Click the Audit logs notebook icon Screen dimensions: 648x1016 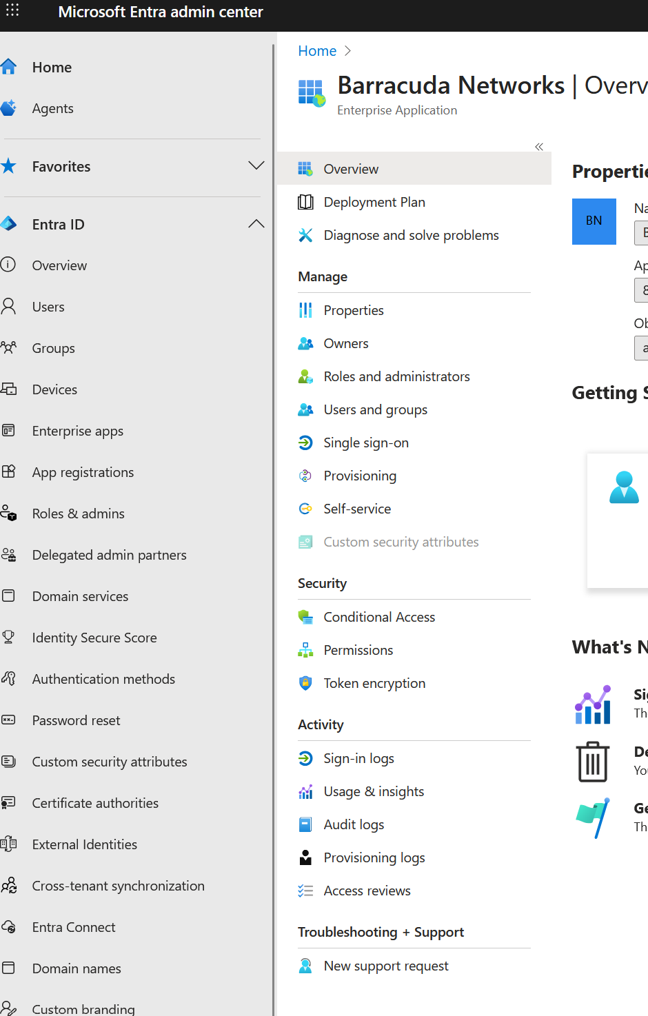[305, 824]
